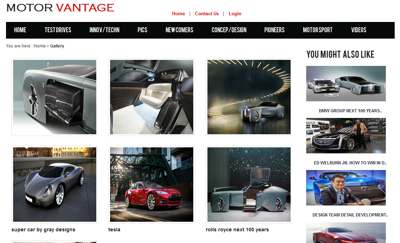Viewport: 400px width, 243px height.
Task: Click the Login link
Action: tap(235, 13)
